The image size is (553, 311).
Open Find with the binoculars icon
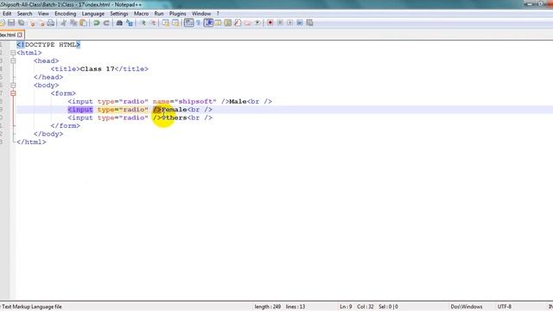pos(119,23)
